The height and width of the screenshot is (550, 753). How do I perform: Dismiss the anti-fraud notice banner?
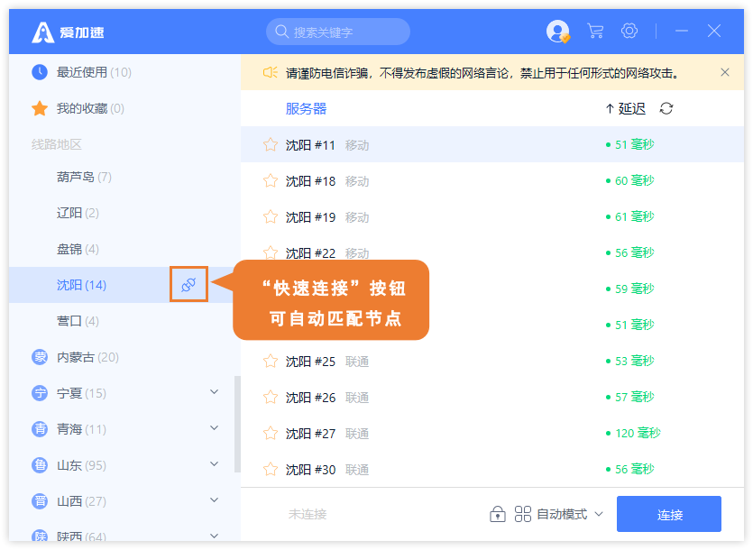[x=725, y=72]
